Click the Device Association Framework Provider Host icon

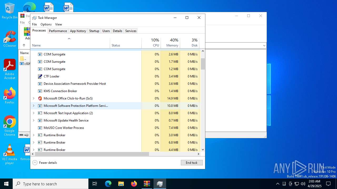click(x=40, y=84)
